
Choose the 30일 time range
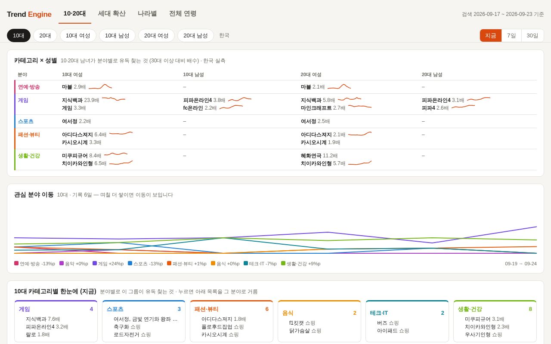click(532, 35)
